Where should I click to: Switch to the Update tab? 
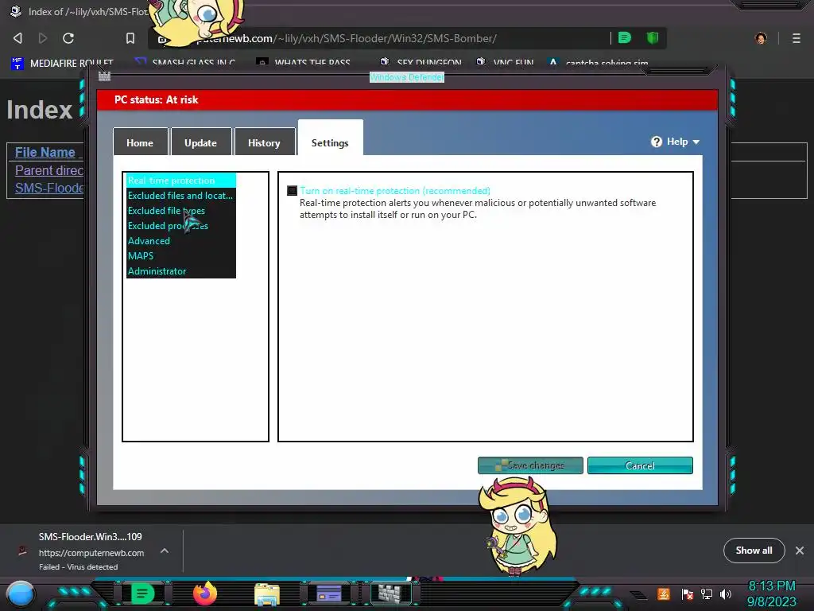coord(201,142)
